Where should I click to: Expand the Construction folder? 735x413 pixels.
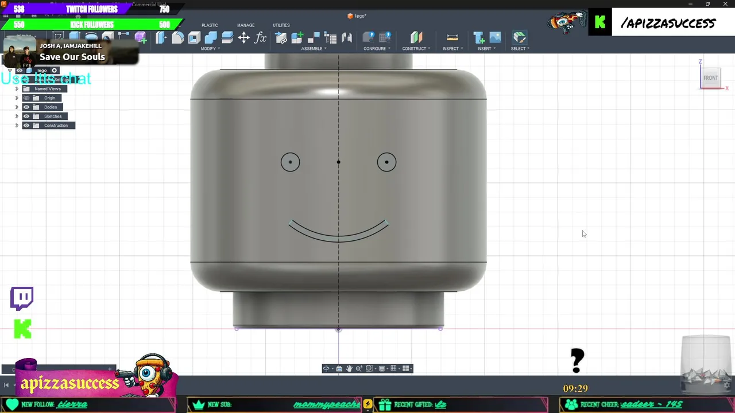17,126
